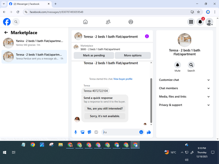
Task: Send 'Sorry, it's not available.' quick response
Action: [105, 116]
